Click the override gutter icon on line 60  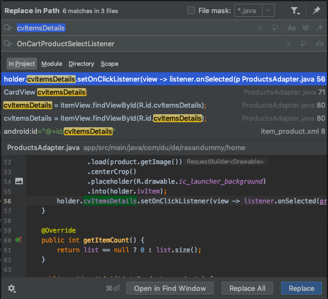(x=18, y=240)
